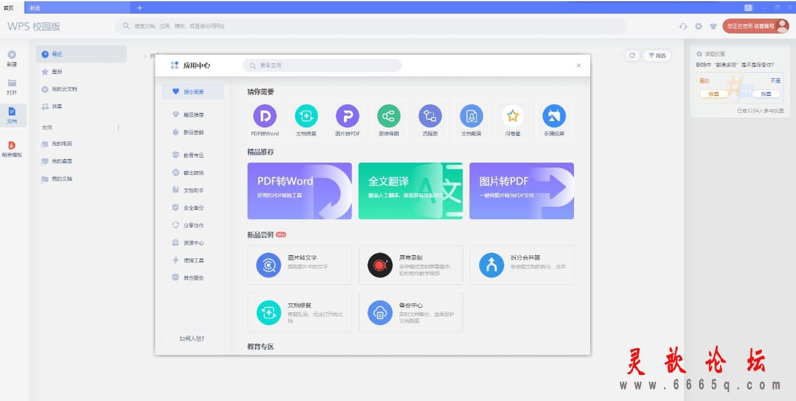The image size is (796, 401).
Task: Open the 拆分合并器 card
Action: 522,265
